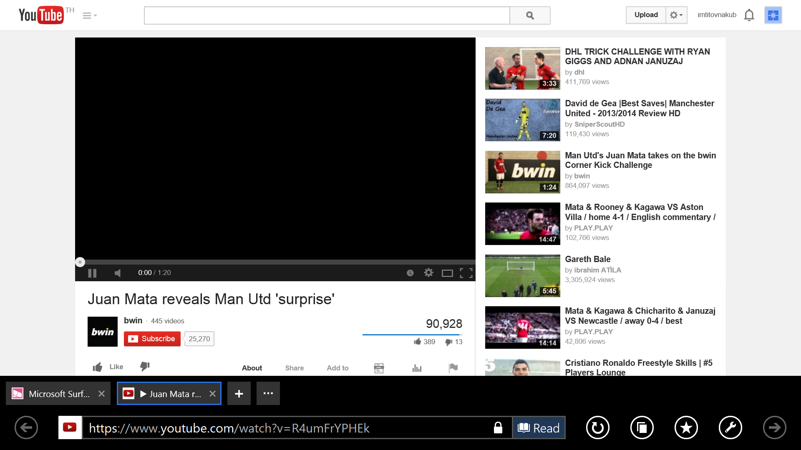Open video player settings gear
The height and width of the screenshot is (450, 801).
pyautogui.click(x=428, y=272)
